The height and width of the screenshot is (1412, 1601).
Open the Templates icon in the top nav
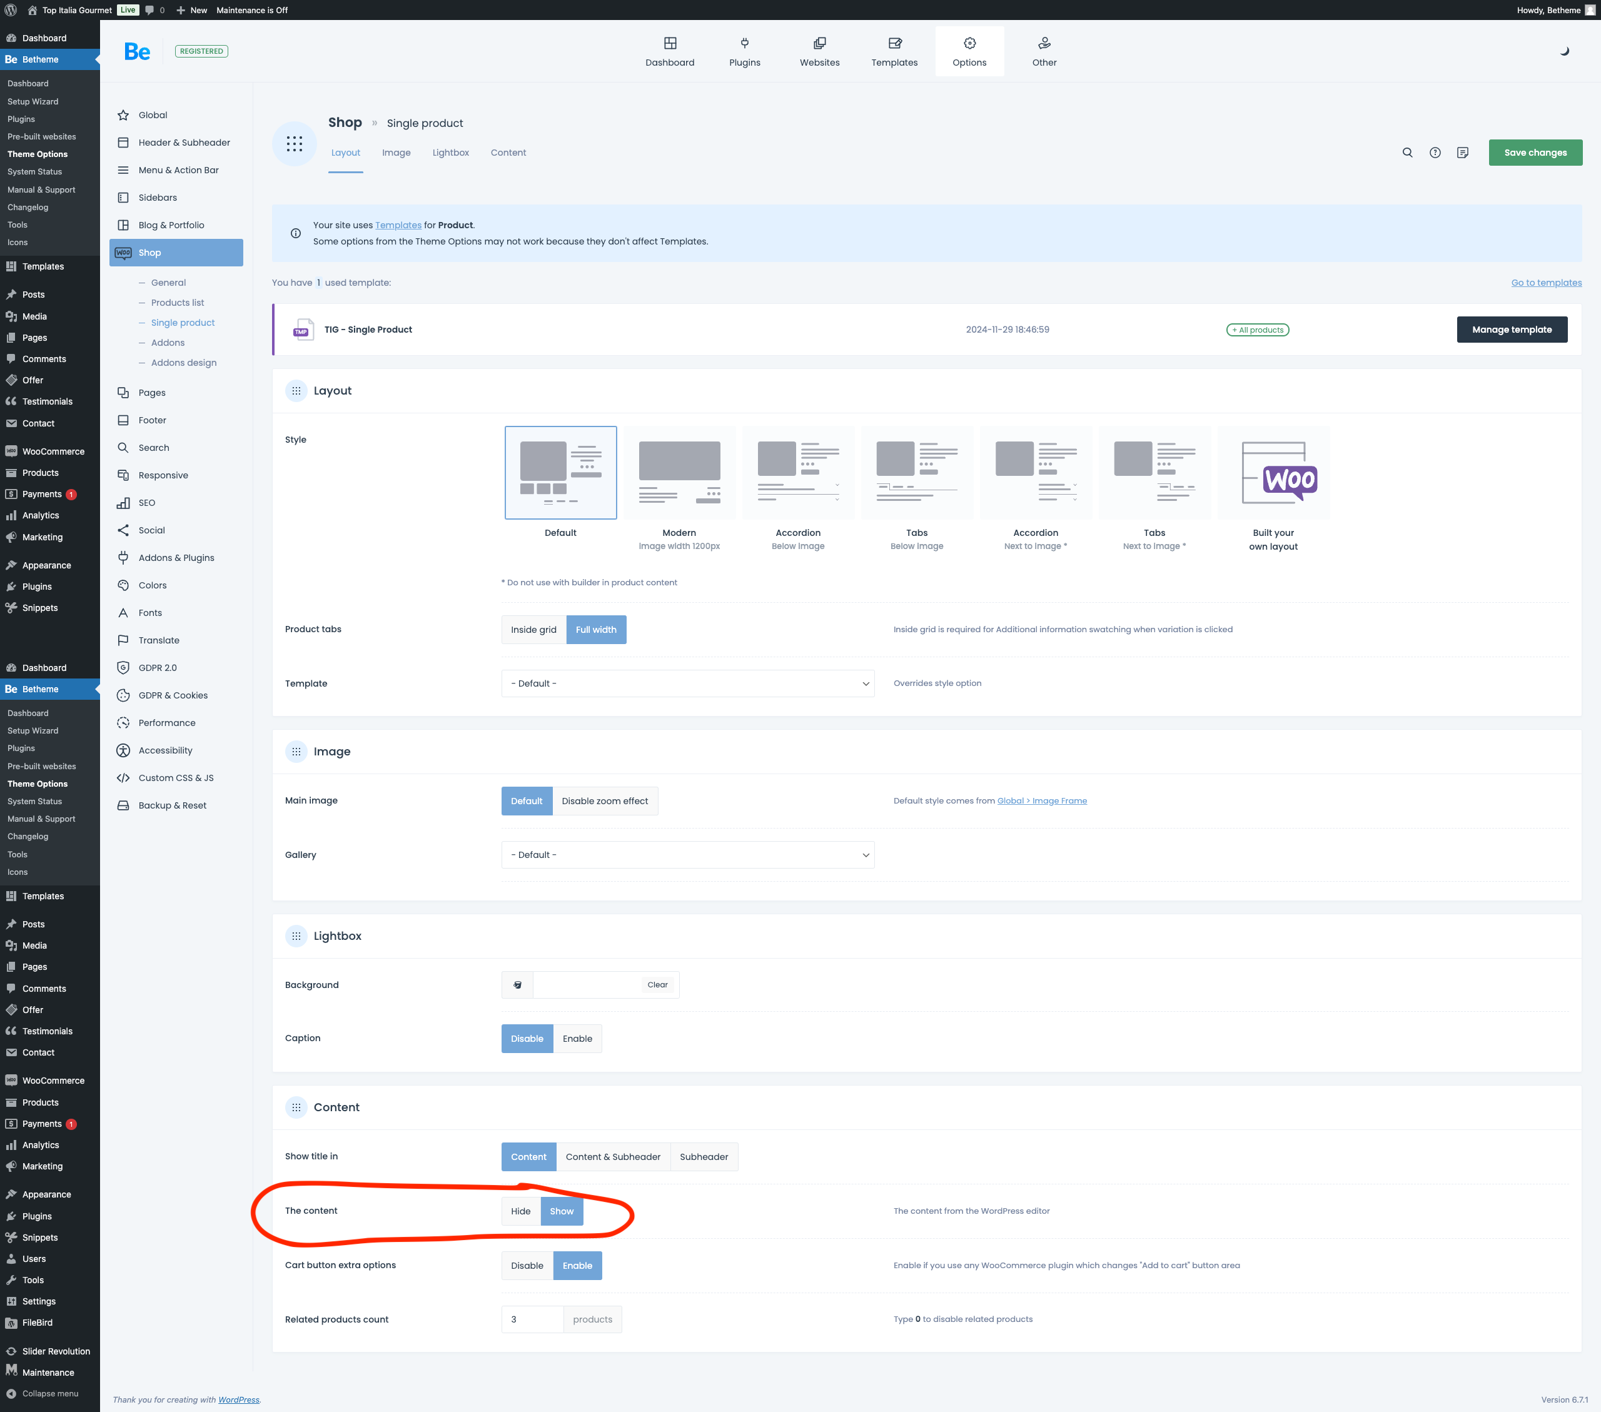point(894,43)
